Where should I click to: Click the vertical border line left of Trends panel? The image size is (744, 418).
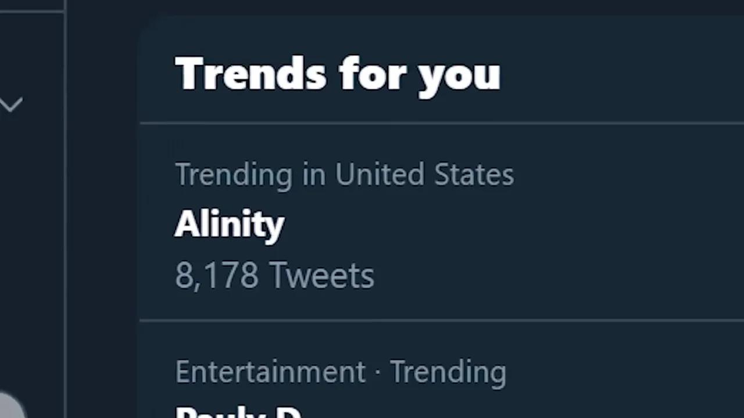coord(65,232)
